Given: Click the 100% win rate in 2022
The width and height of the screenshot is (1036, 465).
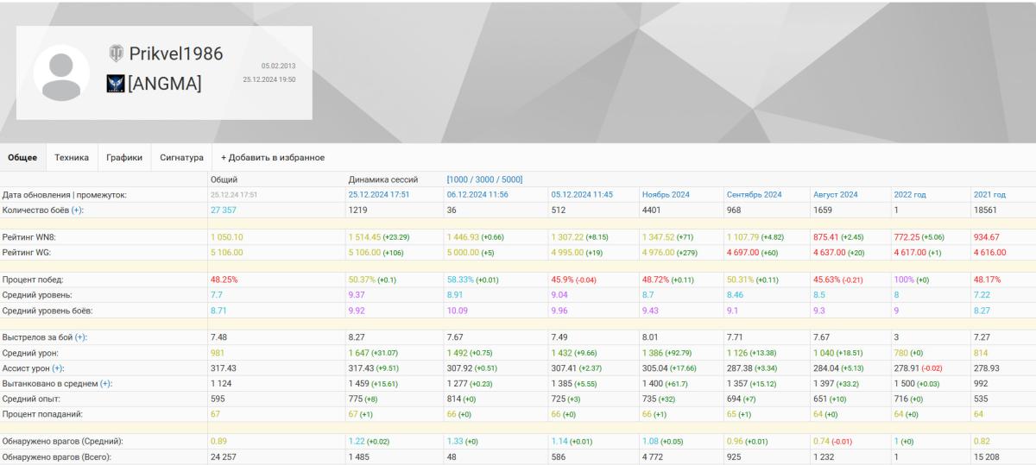Looking at the screenshot, I should pyautogui.click(x=903, y=280).
